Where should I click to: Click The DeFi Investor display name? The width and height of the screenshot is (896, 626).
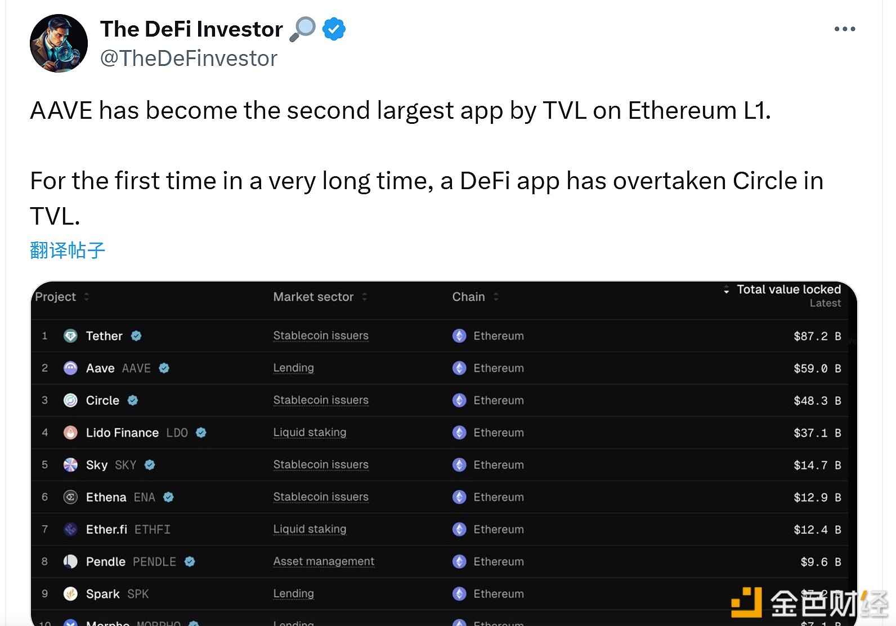pyautogui.click(x=191, y=29)
